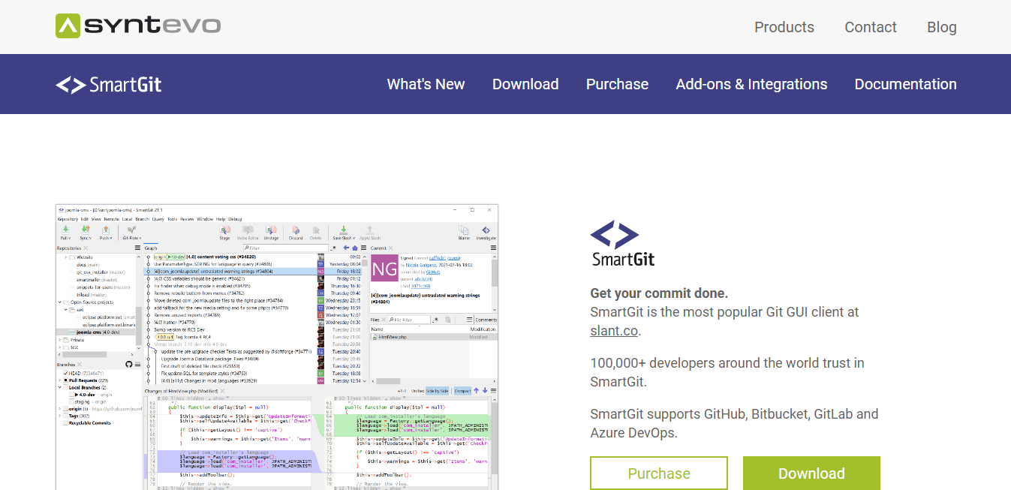Viewport: 1011px width, 490px height.
Task: Open Download in the purple navigation bar
Action: click(525, 84)
